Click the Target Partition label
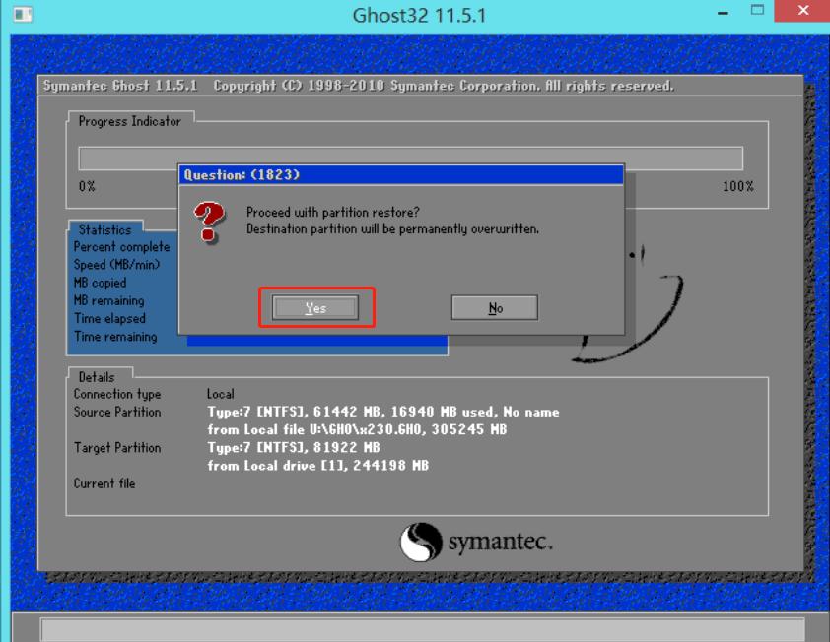Image resolution: width=830 pixels, height=642 pixels. tap(116, 448)
